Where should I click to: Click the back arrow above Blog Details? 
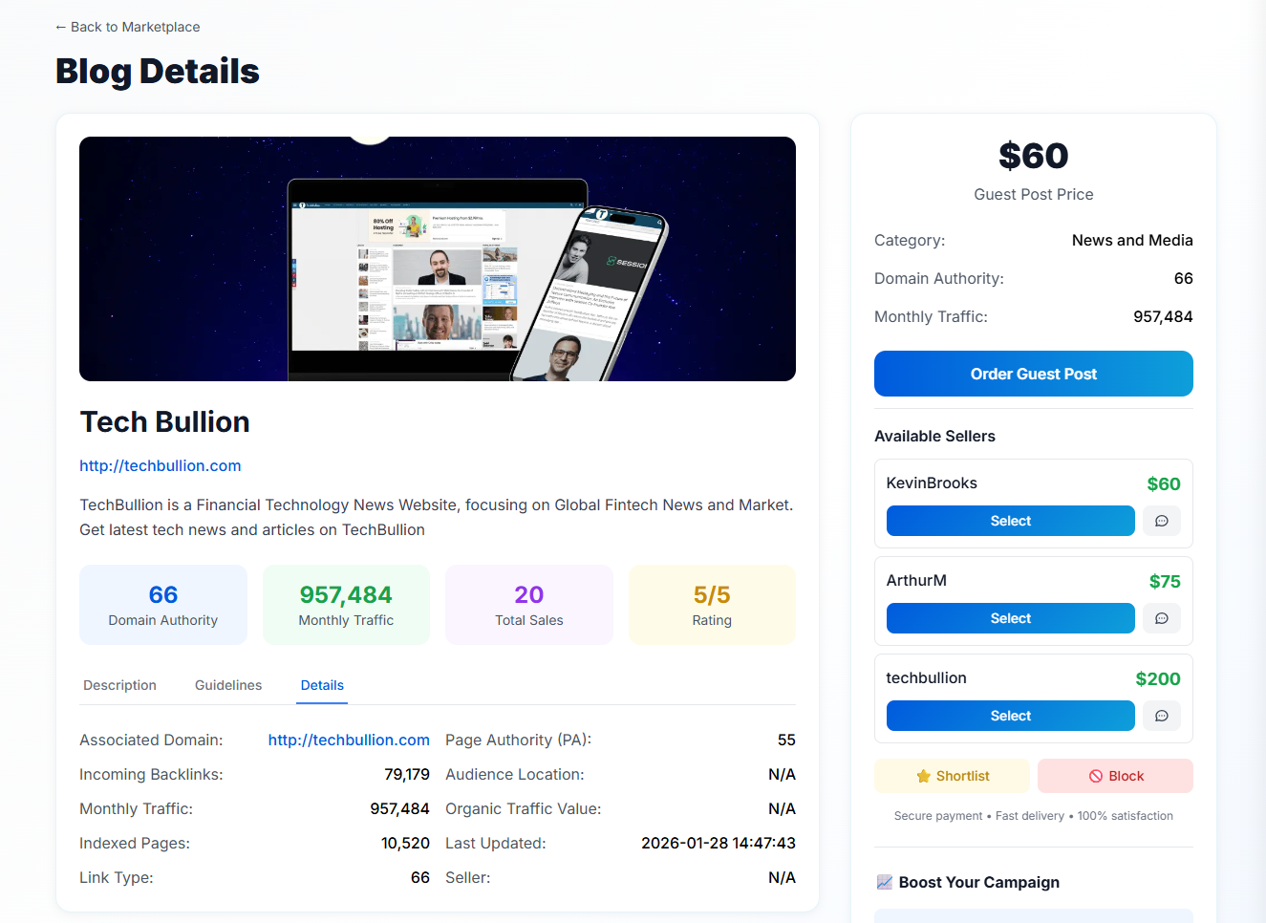coord(60,27)
